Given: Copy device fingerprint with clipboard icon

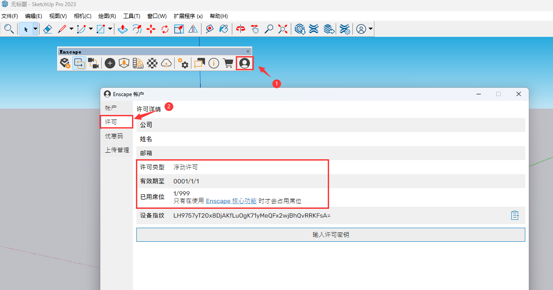Looking at the screenshot, I should click(x=515, y=215).
